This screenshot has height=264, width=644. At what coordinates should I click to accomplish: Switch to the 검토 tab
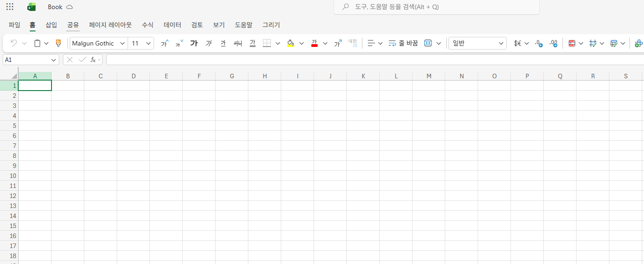[197, 25]
